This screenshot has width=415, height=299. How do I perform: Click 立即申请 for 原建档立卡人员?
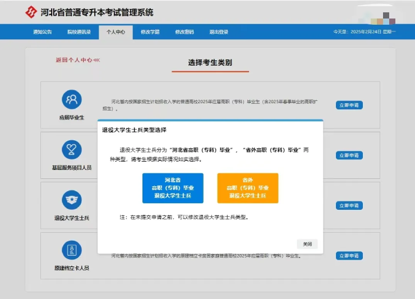(x=349, y=256)
